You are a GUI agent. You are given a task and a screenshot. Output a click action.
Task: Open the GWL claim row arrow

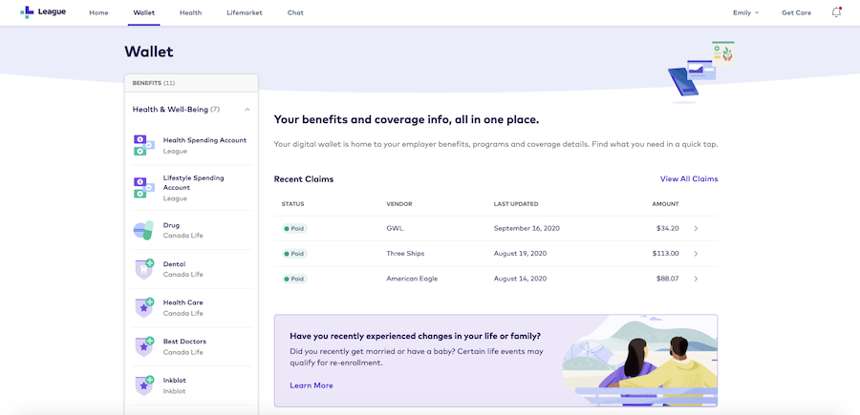tap(696, 228)
